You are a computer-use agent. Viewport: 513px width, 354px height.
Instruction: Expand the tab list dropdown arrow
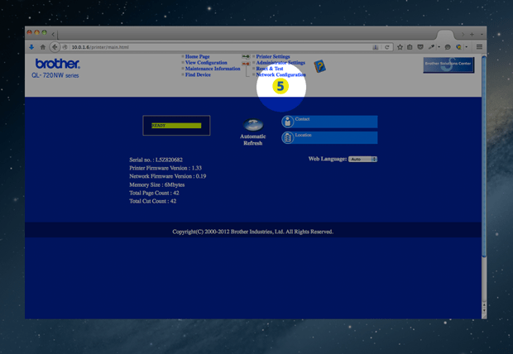482,35
